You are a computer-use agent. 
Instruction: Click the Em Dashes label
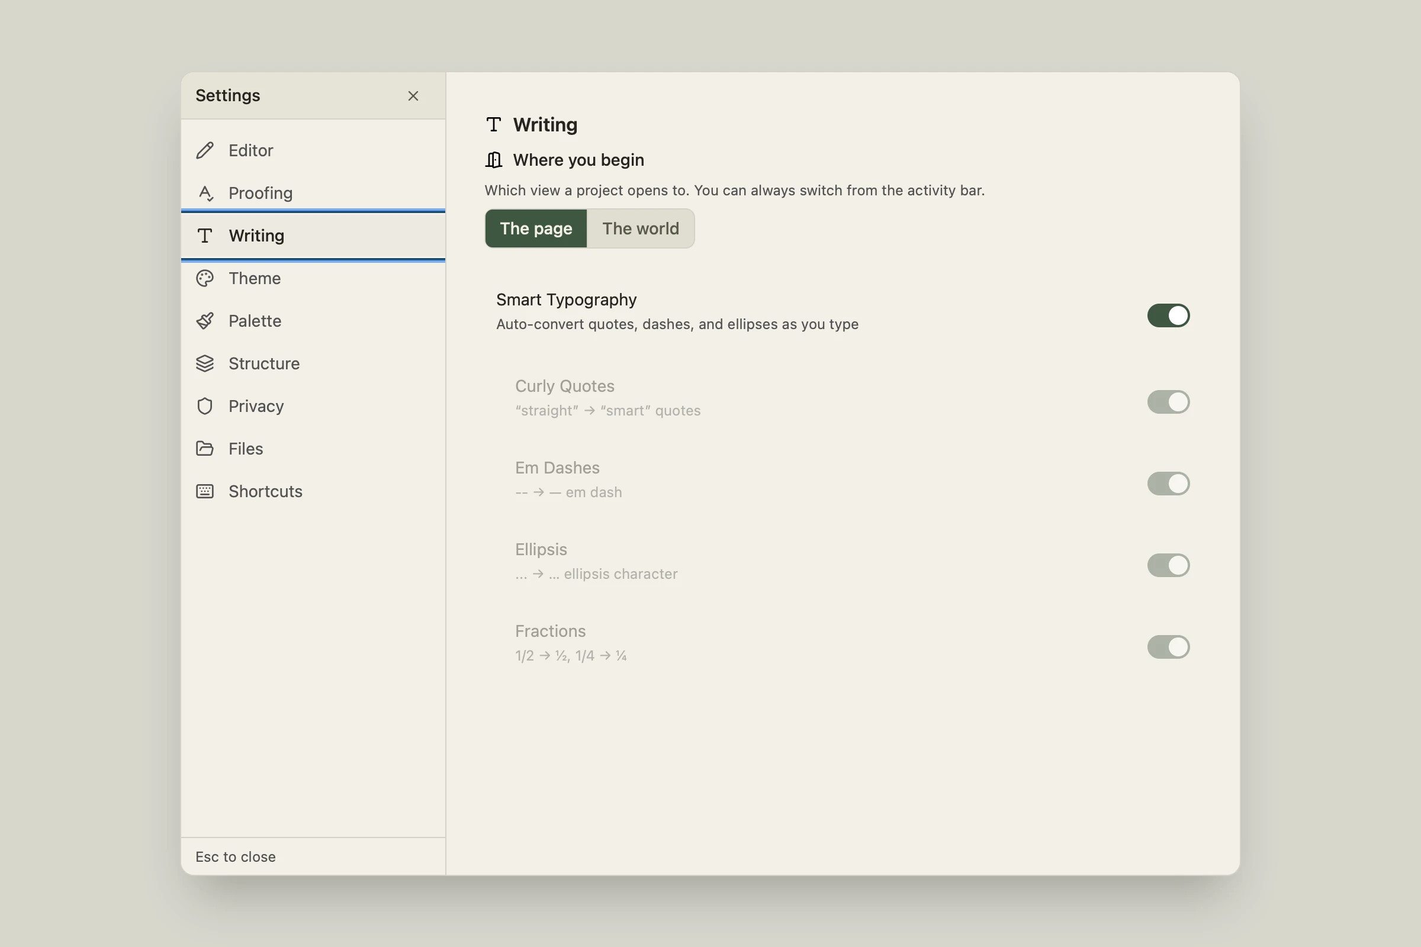[x=557, y=468]
